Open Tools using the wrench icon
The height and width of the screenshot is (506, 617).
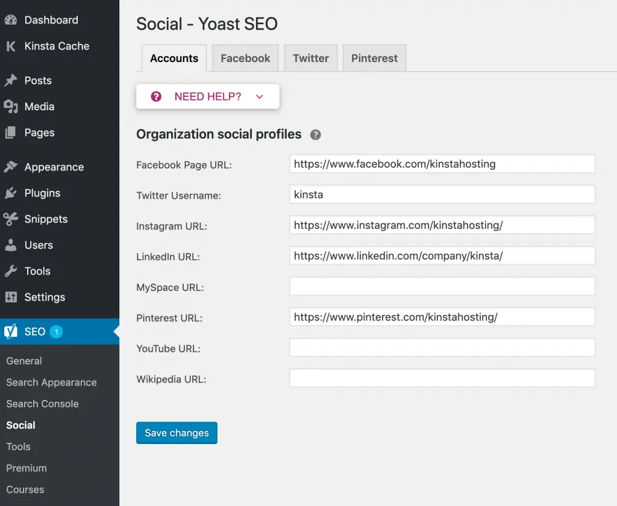pos(13,271)
